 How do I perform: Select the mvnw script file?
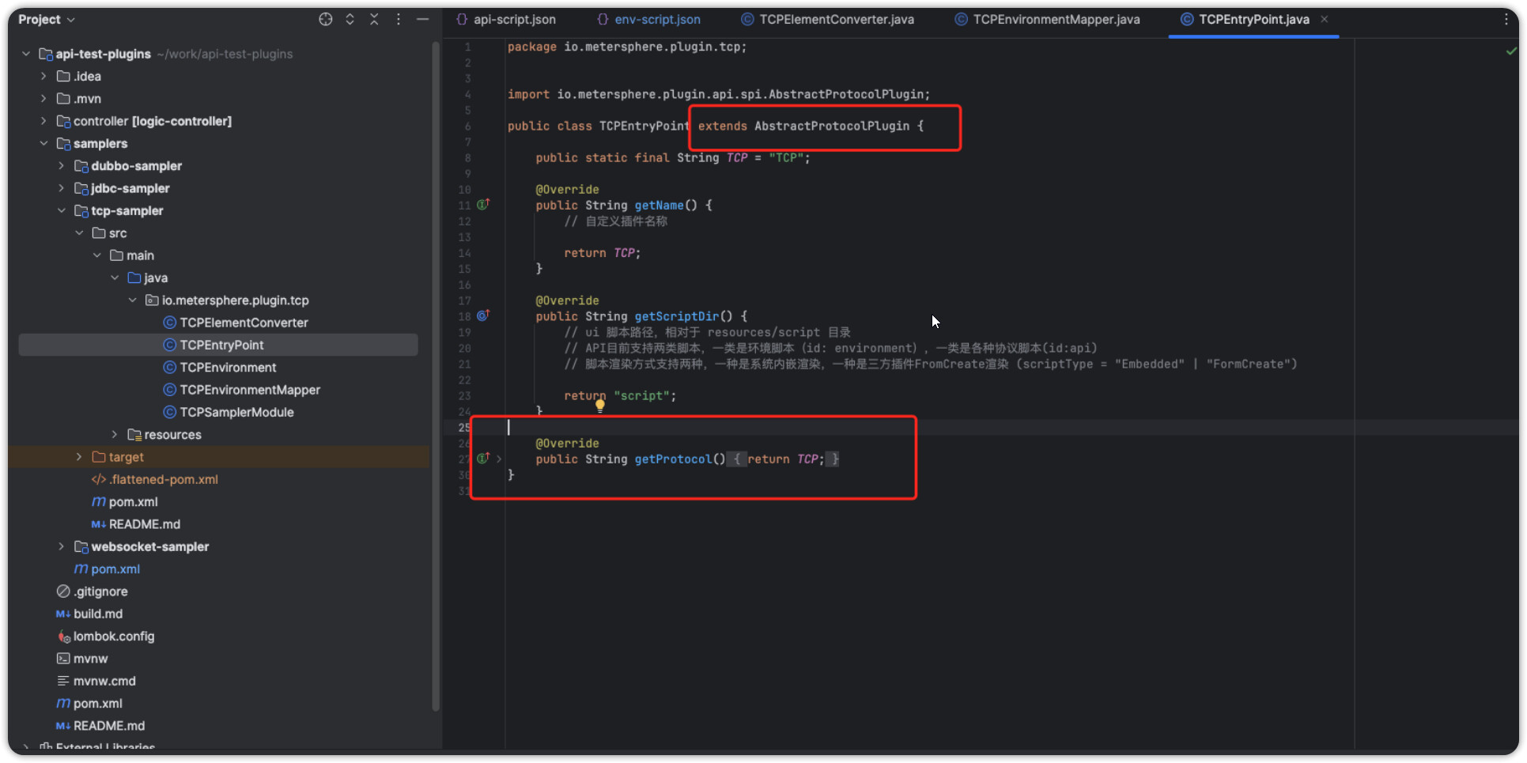point(81,659)
